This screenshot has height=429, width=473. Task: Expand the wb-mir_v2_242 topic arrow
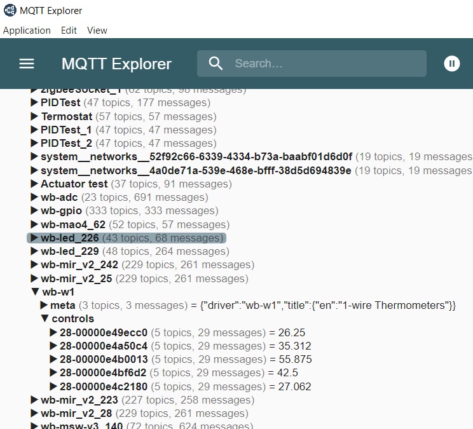34,264
